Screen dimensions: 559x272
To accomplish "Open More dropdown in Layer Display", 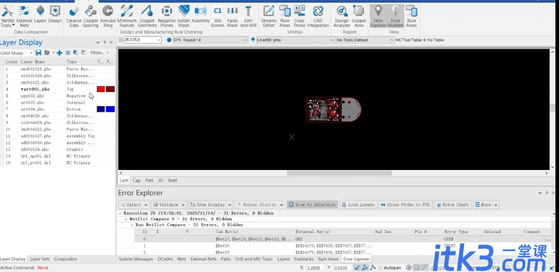I will [100, 52].
